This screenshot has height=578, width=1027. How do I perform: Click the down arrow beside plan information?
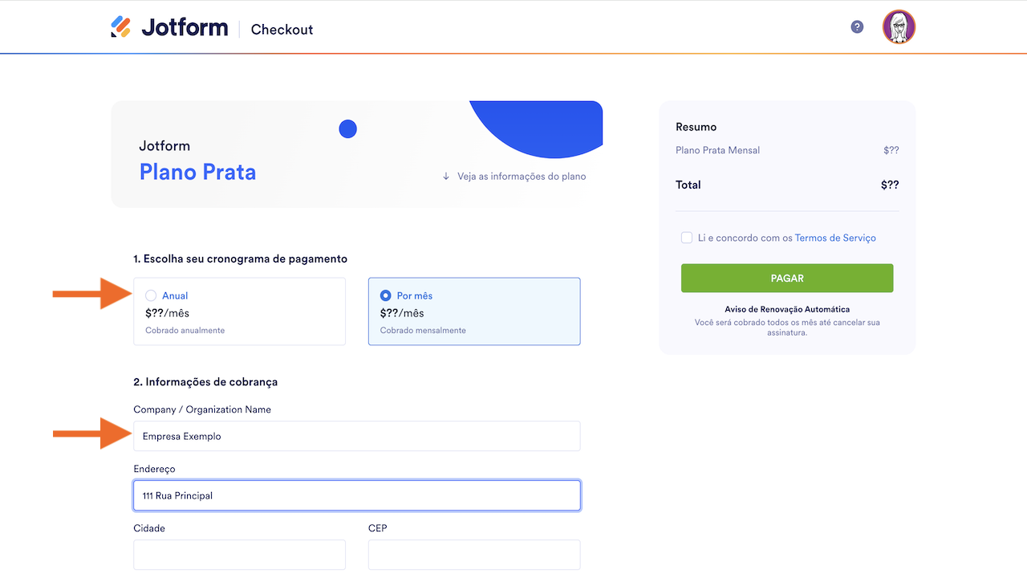tap(446, 177)
